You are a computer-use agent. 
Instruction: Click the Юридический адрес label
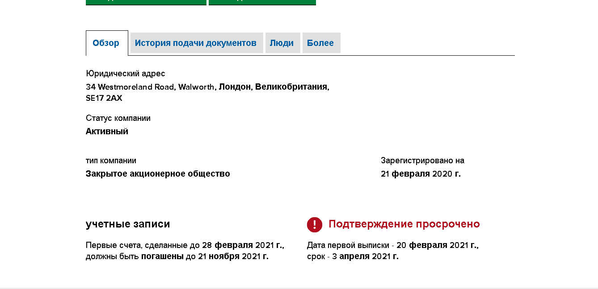click(126, 74)
